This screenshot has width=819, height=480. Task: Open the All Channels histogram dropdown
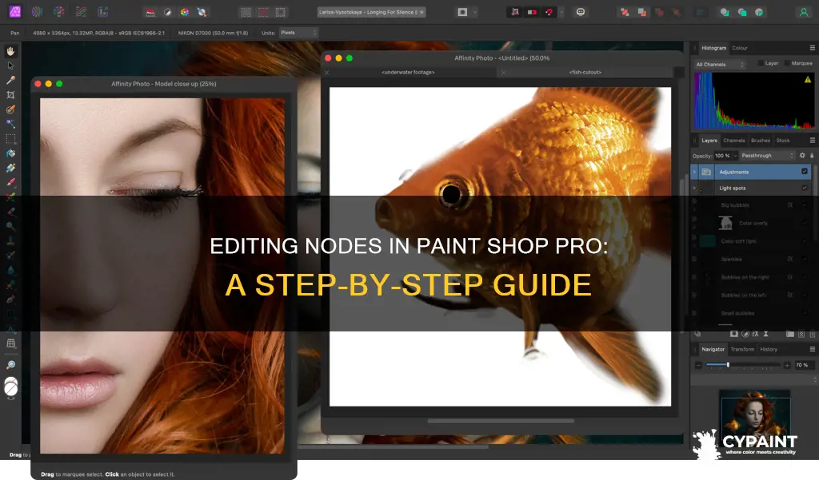719,64
